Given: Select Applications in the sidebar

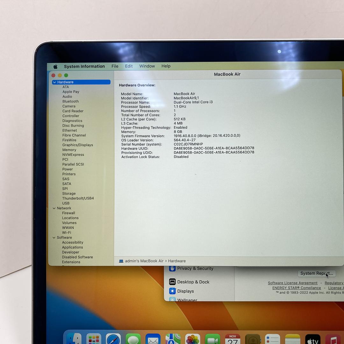Looking at the screenshot, I should point(72,247).
